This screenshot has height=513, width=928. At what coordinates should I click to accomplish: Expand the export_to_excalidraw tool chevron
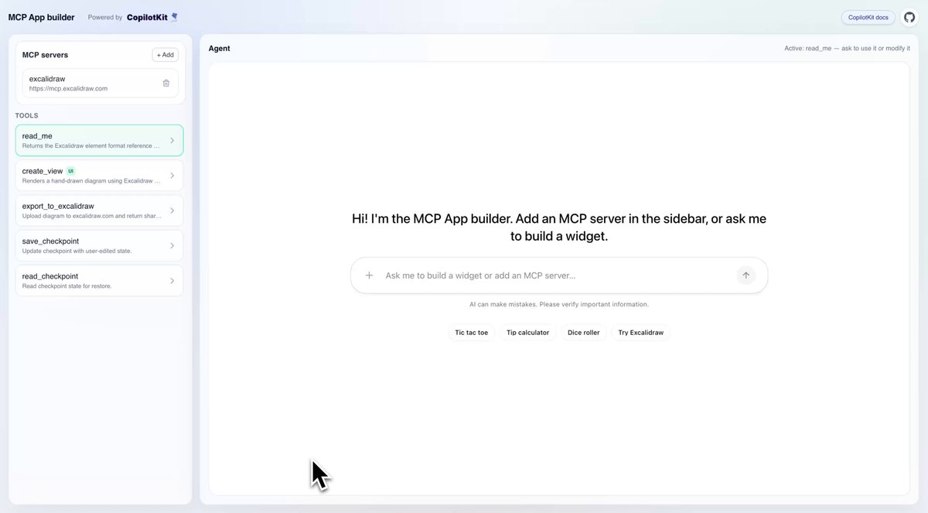pos(172,210)
